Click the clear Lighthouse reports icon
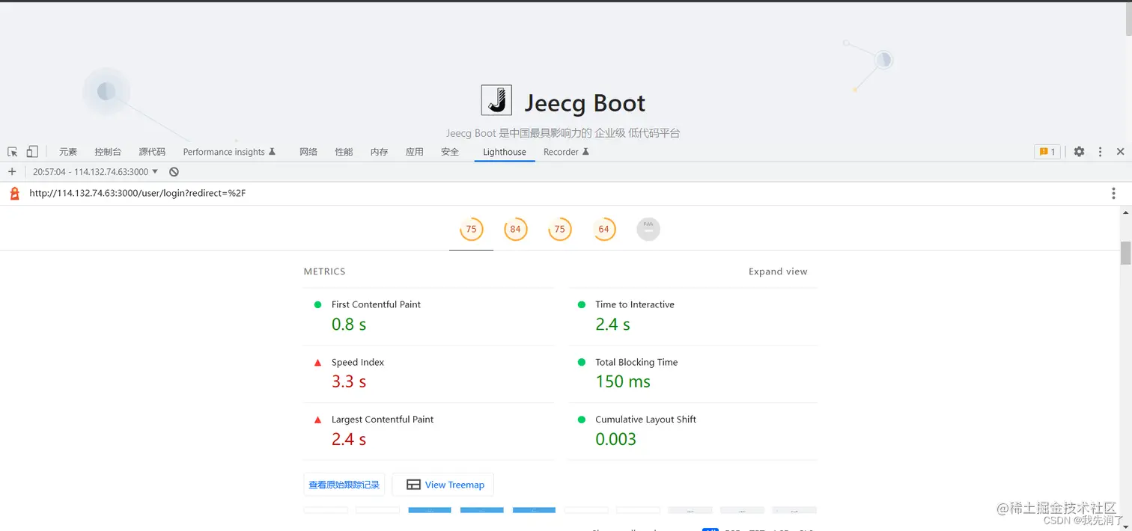 (174, 171)
